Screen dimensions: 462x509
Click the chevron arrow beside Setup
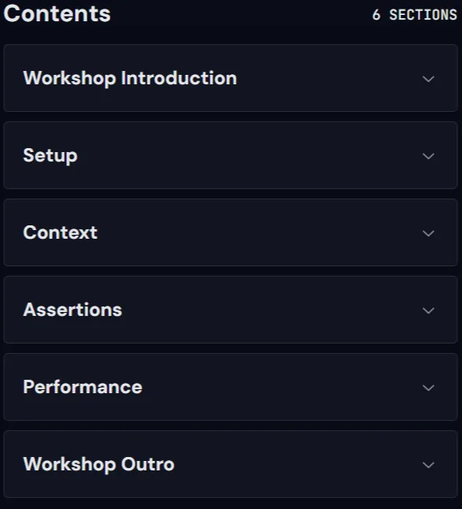click(x=428, y=156)
